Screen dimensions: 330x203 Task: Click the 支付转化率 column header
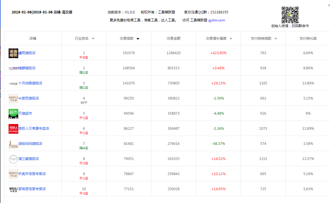point(308,38)
